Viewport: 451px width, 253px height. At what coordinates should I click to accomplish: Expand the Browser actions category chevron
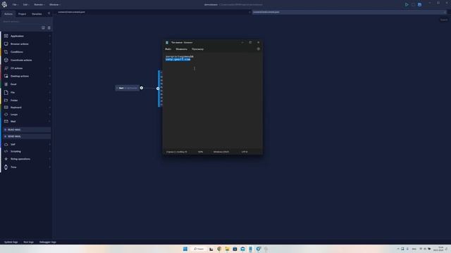49,44
